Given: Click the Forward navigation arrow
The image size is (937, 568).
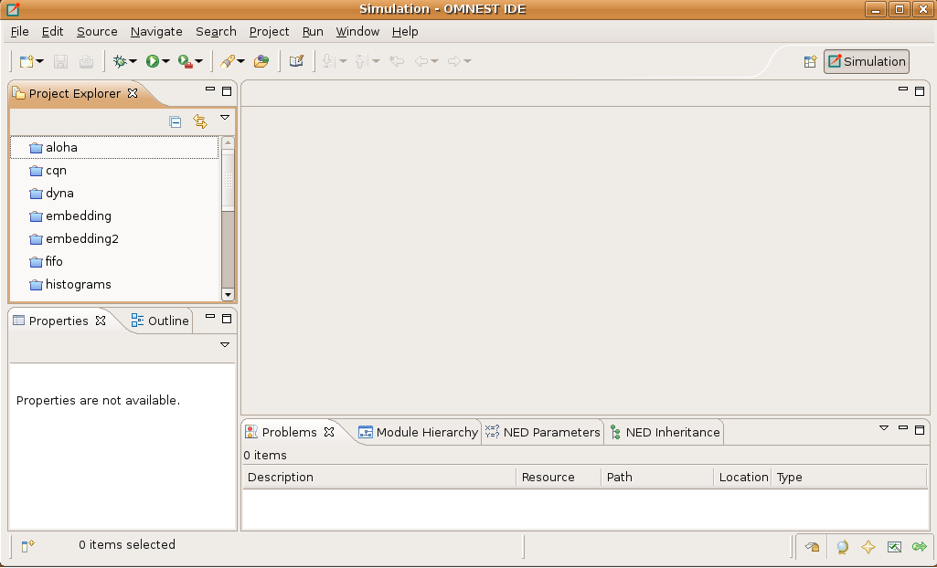Looking at the screenshot, I should [x=454, y=61].
